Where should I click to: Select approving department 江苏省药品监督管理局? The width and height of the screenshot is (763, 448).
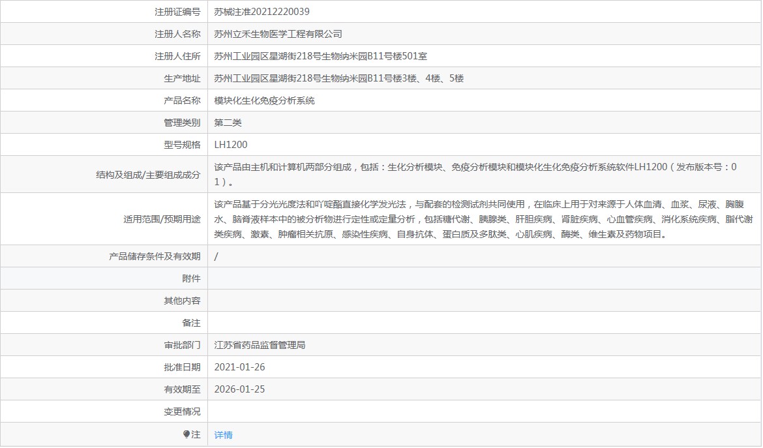[260, 346]
